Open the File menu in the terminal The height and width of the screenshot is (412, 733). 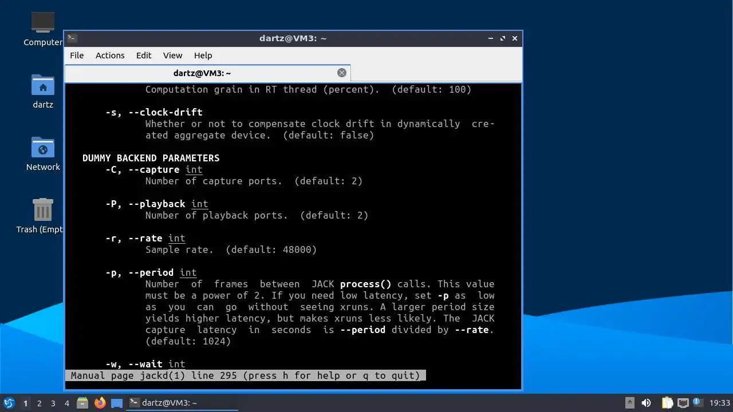pos(77,56)
